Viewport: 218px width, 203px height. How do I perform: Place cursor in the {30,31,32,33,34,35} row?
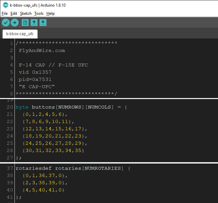[53, 150]
